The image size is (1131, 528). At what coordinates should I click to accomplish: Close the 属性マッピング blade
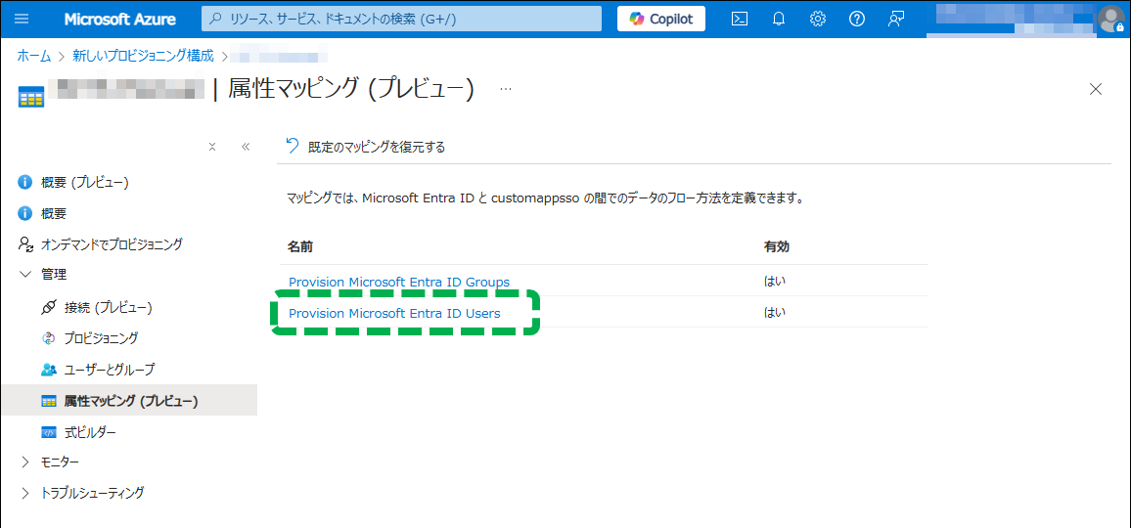point(1096,89)
